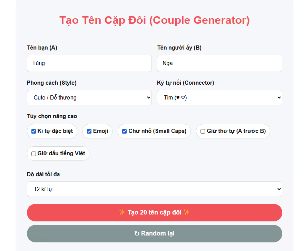Click the 'Tên bạn (A)' input field
Viewport: 304px width, 251px height.
[89, 63]
